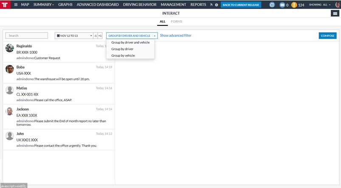Click Show advanced filter link
Viewport: 341px width, 188px height.
coord(176,35)
